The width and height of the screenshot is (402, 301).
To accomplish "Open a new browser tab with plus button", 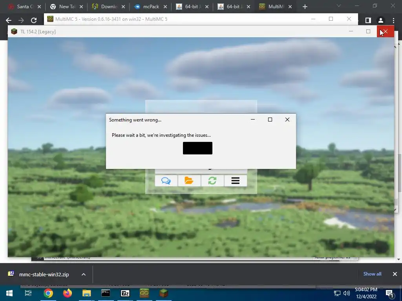I will pyautogui.click(x=305, y=7).
